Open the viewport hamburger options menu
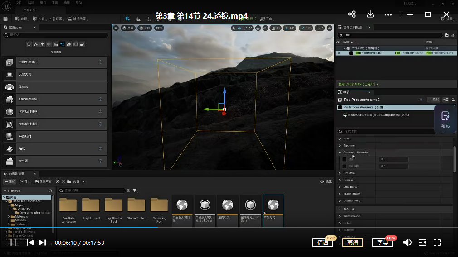This screenshot has width=458, height=257. (116, 28)
